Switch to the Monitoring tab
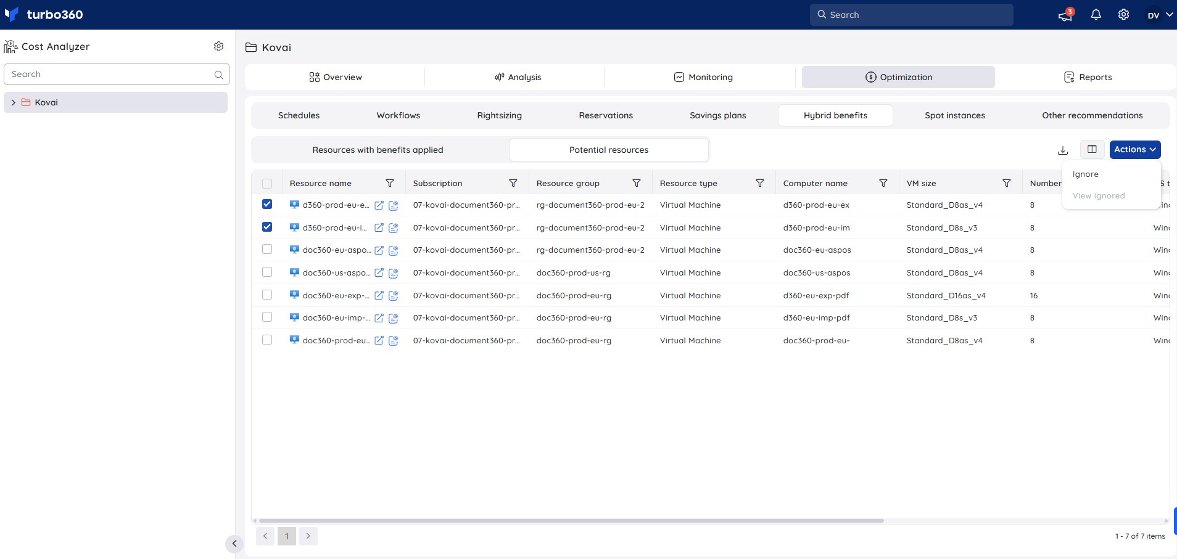Screen dimensions: 1177x559 [x=703, y=77]
